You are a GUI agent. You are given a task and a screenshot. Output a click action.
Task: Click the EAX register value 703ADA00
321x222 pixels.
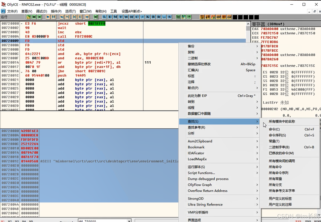pyautogui.click(x=270, y=29)
